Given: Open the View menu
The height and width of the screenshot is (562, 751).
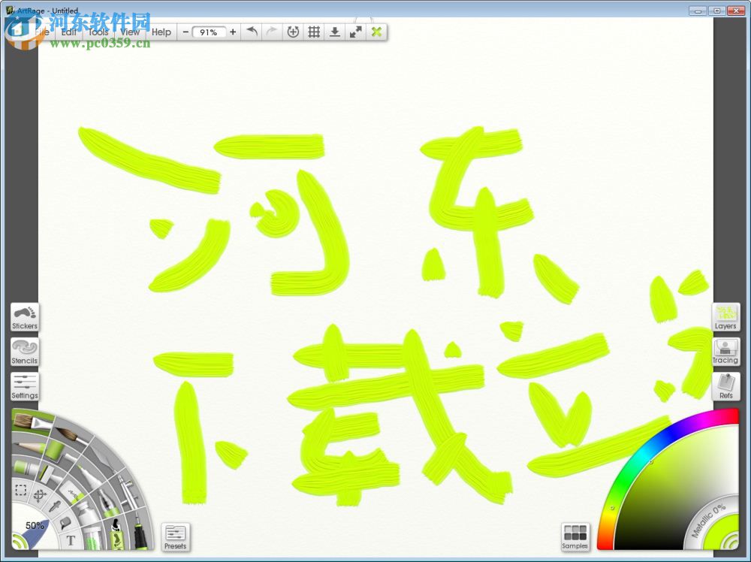Looking at the screenshot, I should point(128,32).
